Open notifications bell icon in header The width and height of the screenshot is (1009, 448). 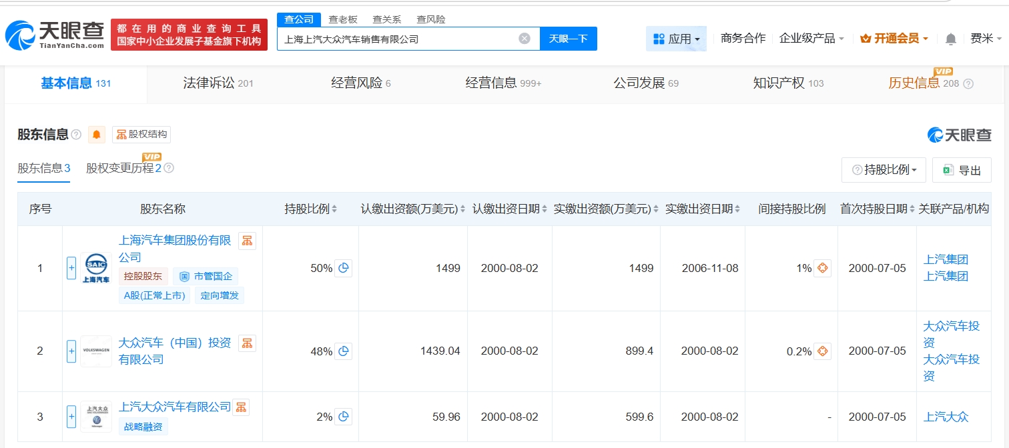pyautogui.click(x=951, y=39)
